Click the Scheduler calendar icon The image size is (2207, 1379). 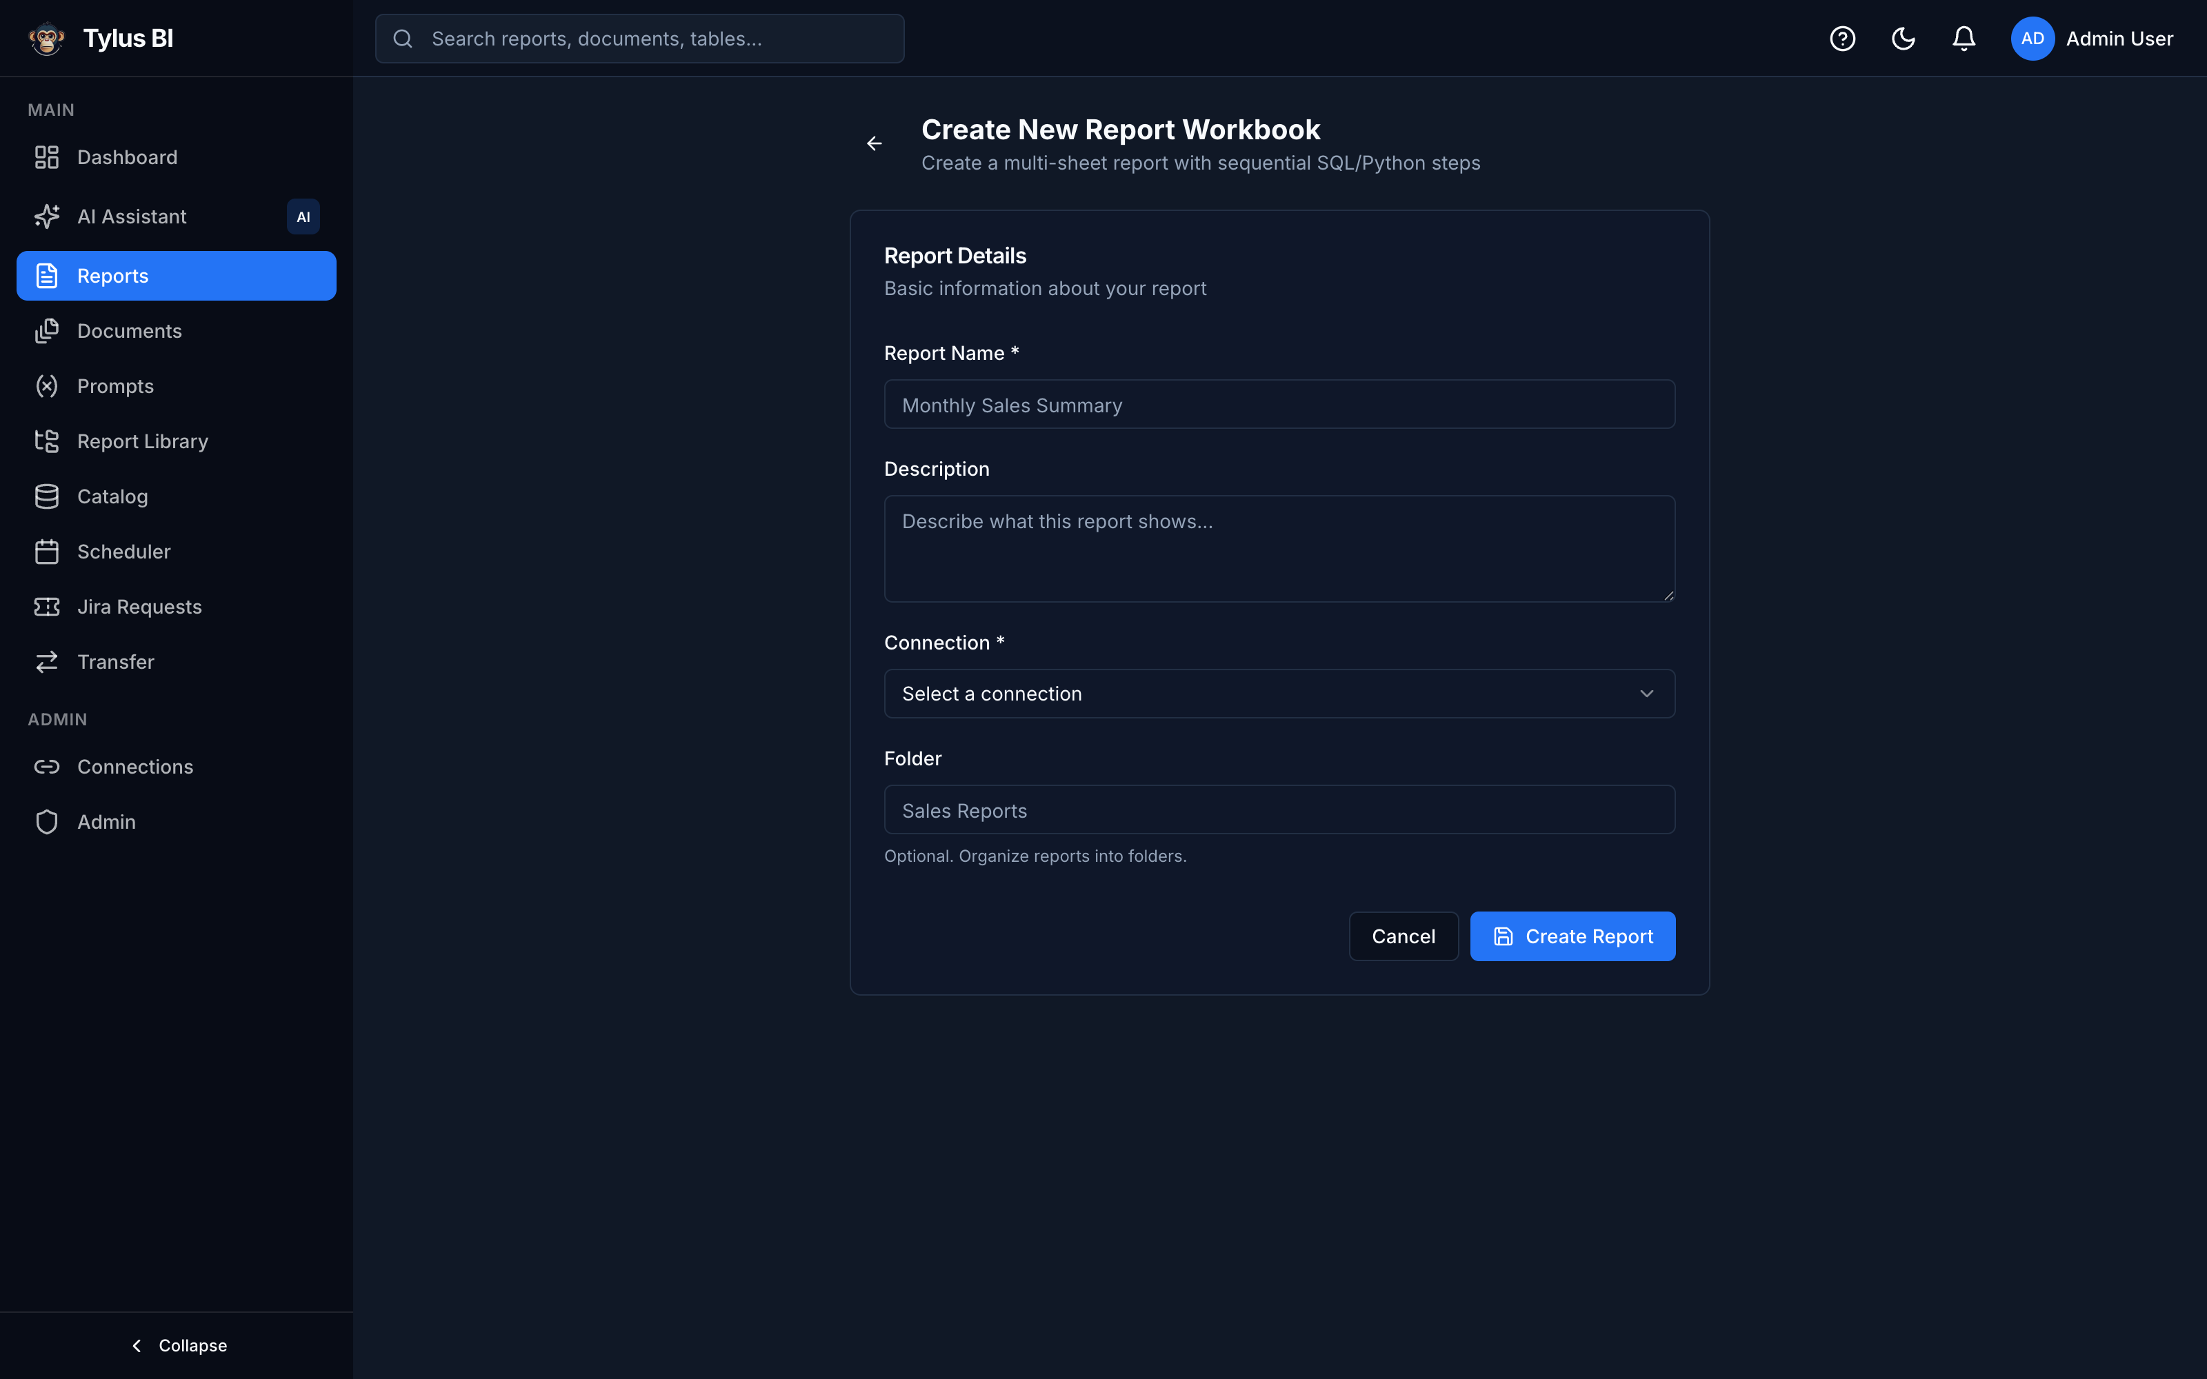(46, 552)
